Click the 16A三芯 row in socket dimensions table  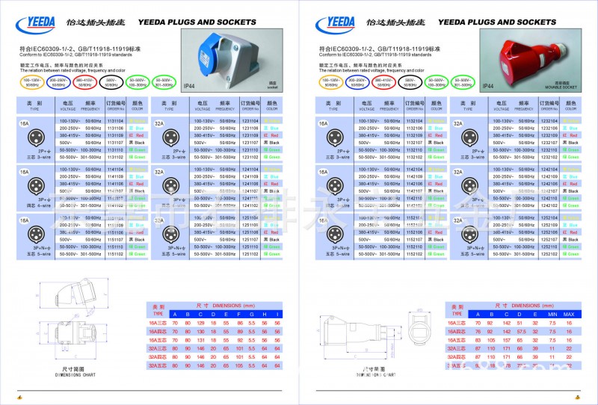pyautogui.click(x=215, y=323)
